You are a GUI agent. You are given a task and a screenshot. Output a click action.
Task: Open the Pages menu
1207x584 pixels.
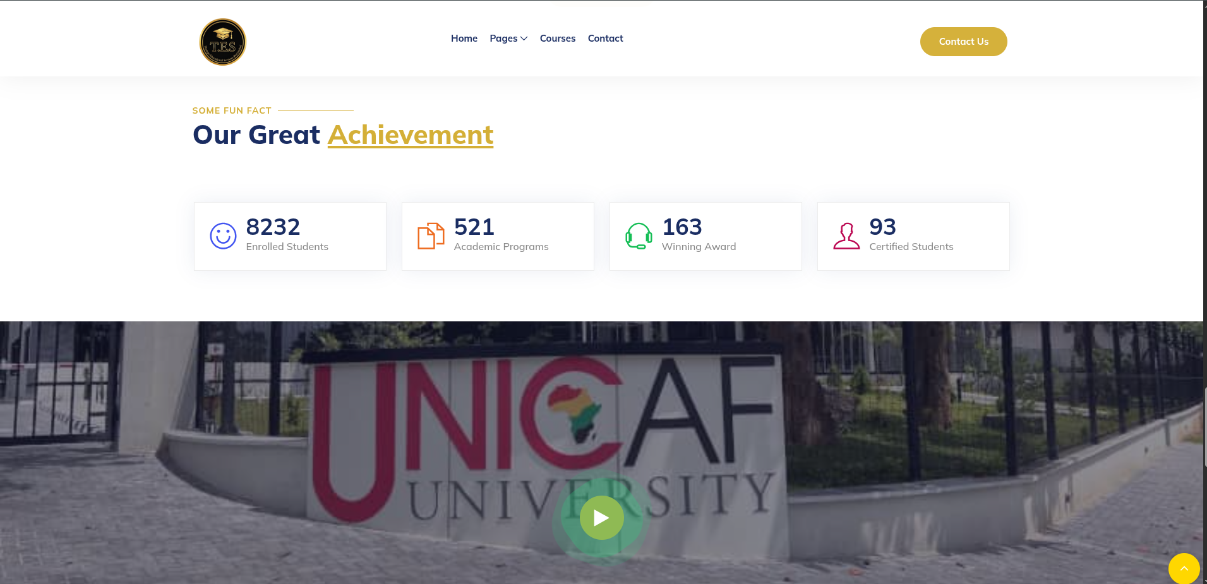click(503, 39)
